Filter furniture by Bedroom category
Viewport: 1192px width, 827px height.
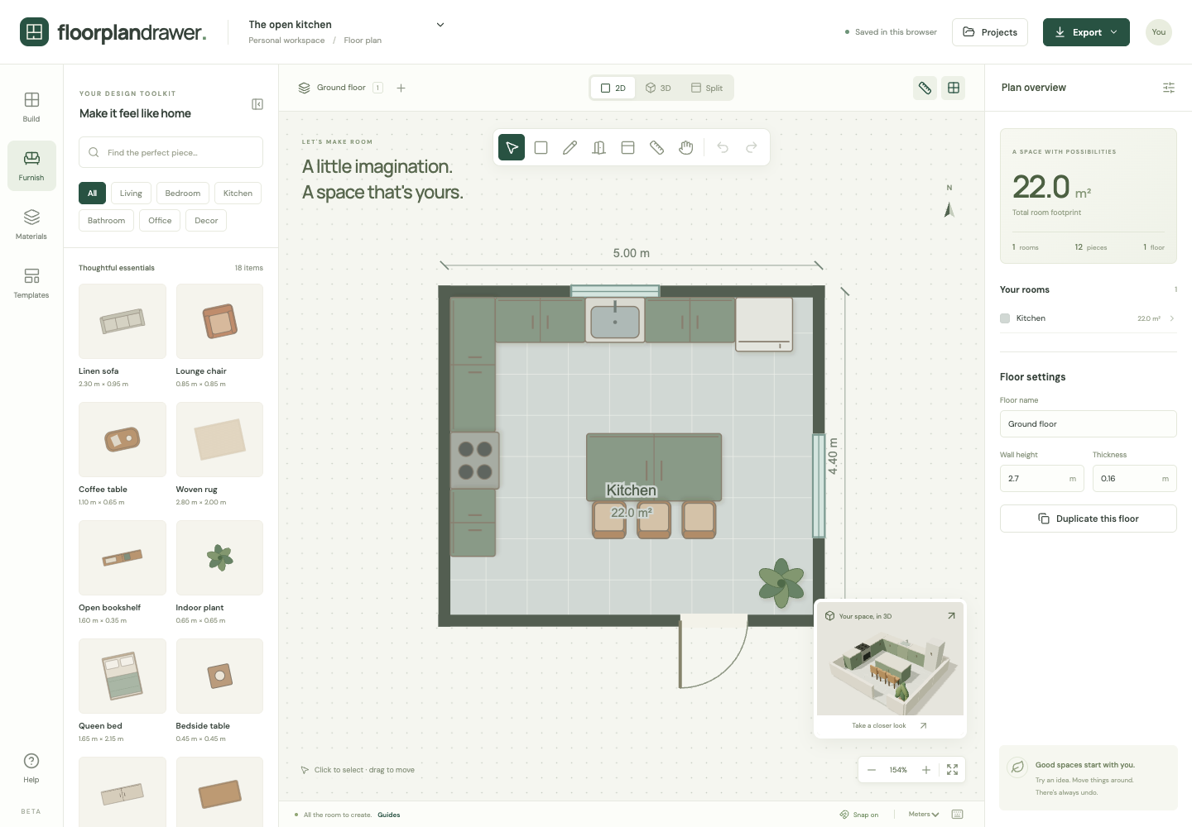[182, 194]
